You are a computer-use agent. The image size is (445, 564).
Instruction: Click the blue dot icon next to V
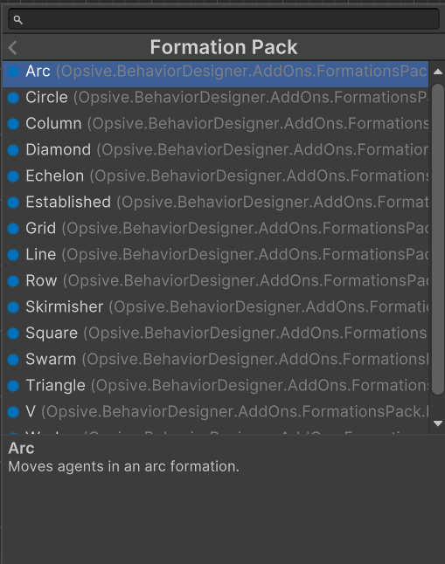[13, 411]
